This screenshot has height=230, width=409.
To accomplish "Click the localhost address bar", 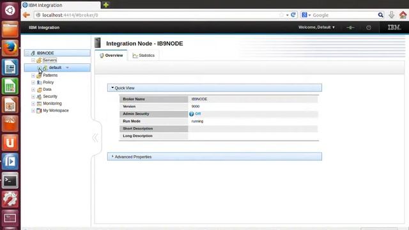I will (157, 15).
